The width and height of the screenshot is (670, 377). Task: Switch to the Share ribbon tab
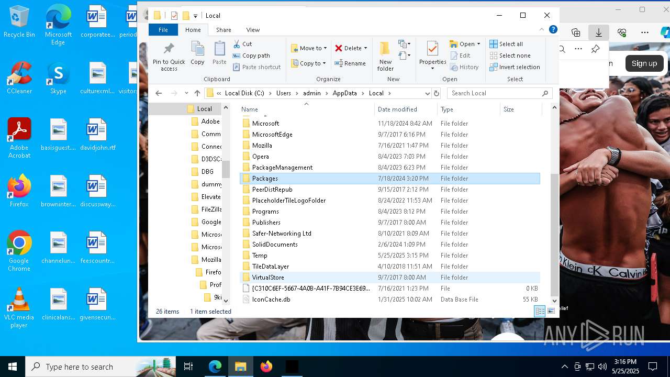click(x=224, y=30)
